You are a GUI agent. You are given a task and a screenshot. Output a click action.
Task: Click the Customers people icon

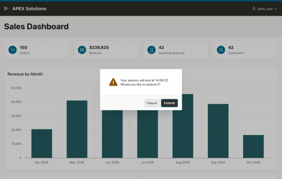[x=221, y=50]
